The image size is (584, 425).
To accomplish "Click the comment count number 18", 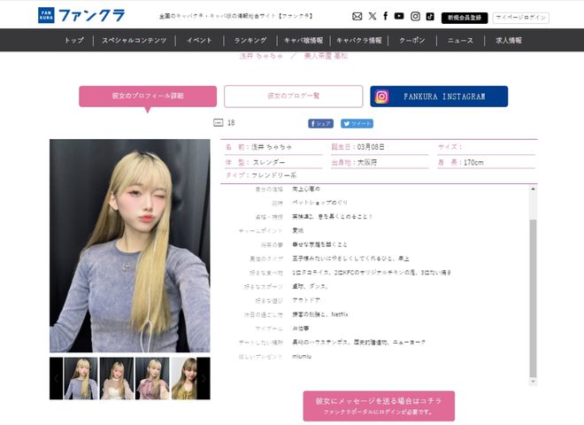I will (x=231, y=123).
